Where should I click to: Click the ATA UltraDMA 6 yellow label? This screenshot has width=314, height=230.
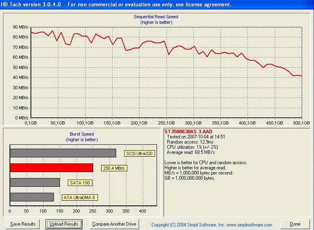pyautogui.click(x=80, y=197)
